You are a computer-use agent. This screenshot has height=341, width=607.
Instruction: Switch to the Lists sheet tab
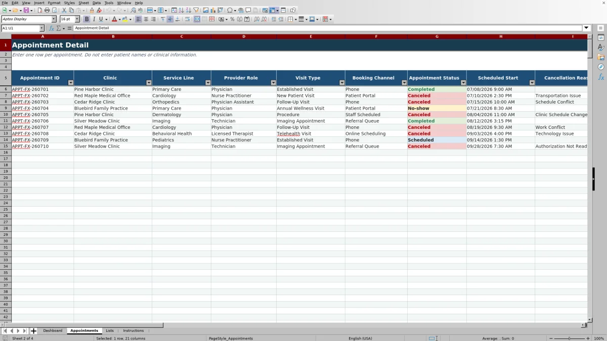[110, 331]
